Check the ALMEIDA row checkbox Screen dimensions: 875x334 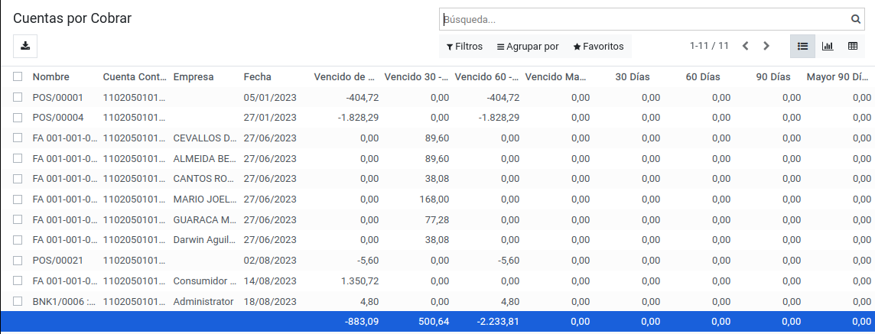(x=18, y=158)
